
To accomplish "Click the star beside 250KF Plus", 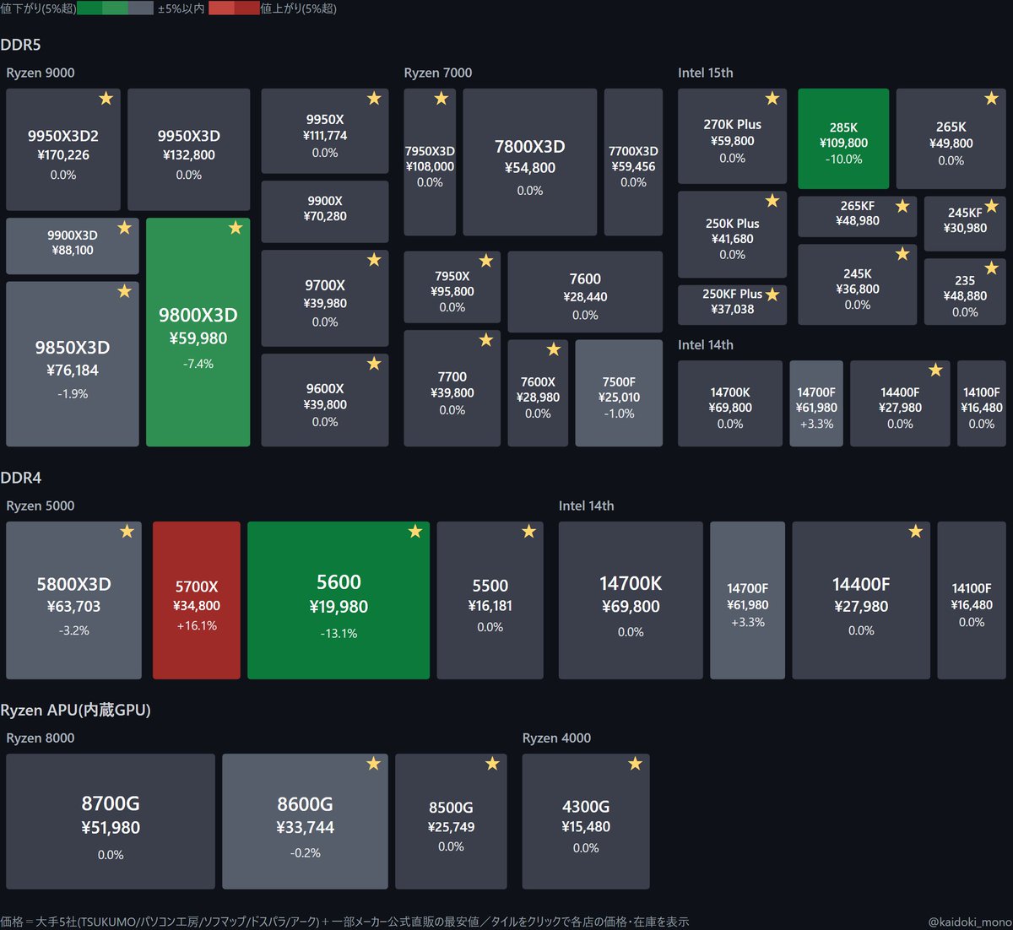I will click(772, 295).
